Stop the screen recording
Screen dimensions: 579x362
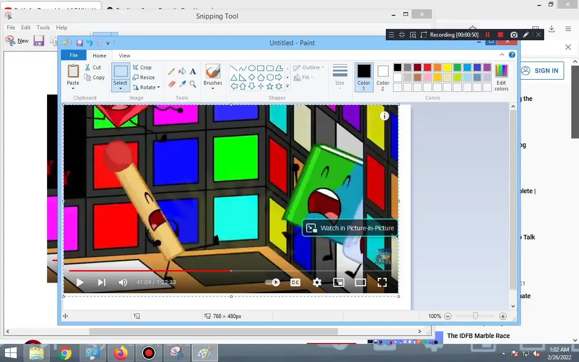[x=500, y=35]
